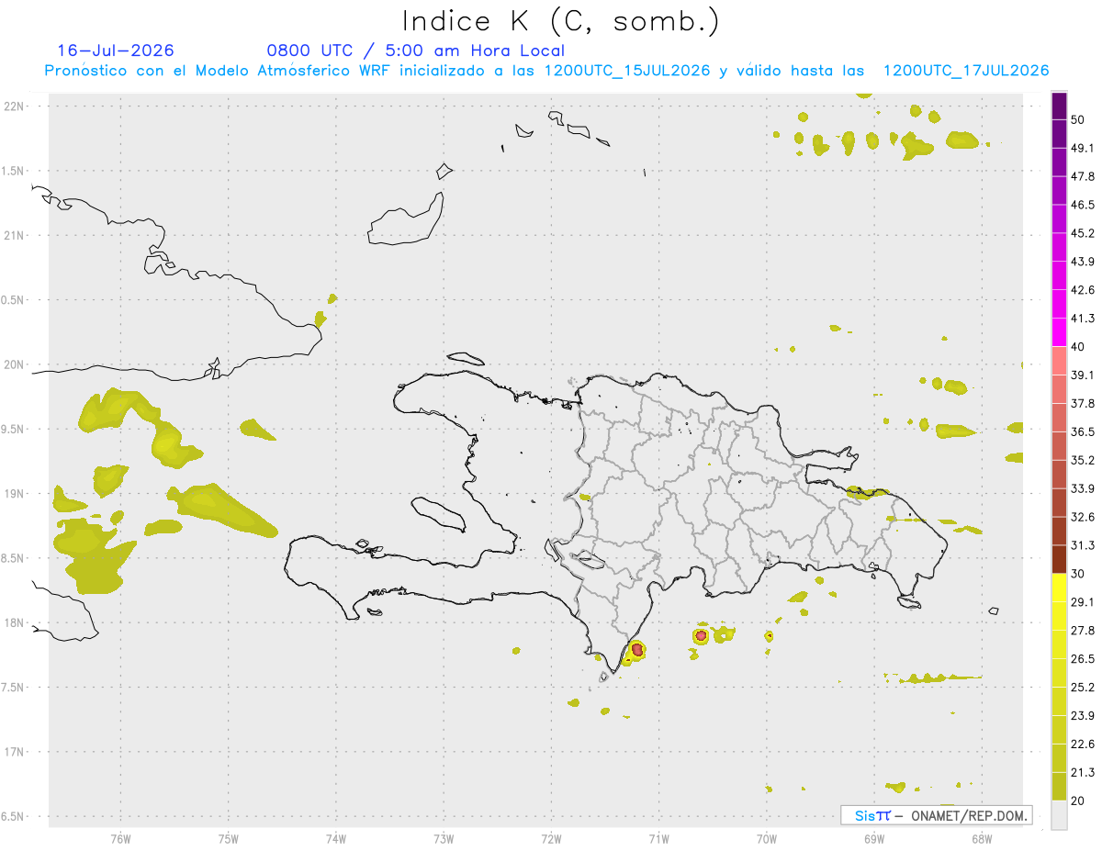
Task: Click the colorbar value '50'
Action: pos(1079,119)
